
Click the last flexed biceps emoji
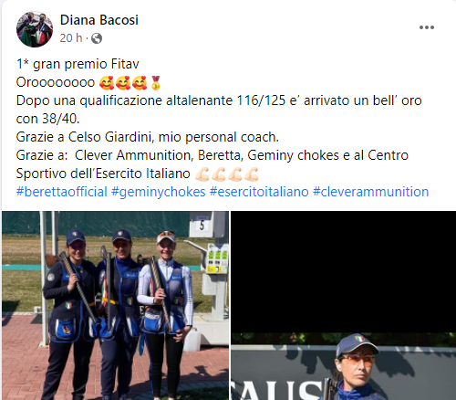(x=252, y=174)
